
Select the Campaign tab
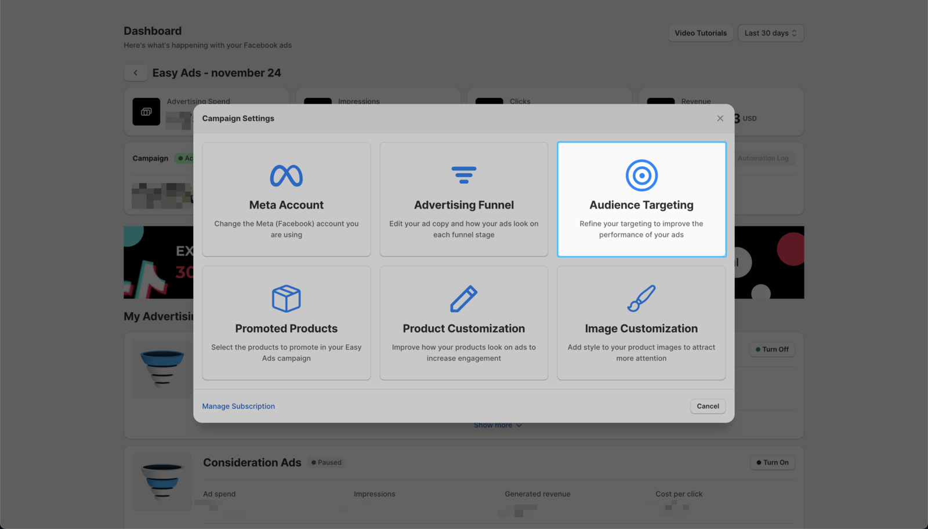150,158
